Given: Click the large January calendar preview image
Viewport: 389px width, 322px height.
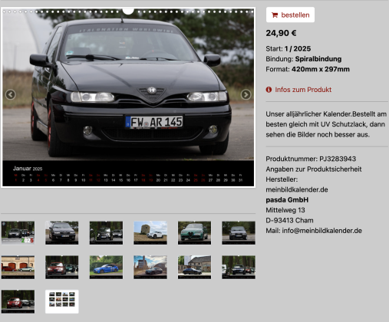Looking at the screenshot, I should pos(128,97).
